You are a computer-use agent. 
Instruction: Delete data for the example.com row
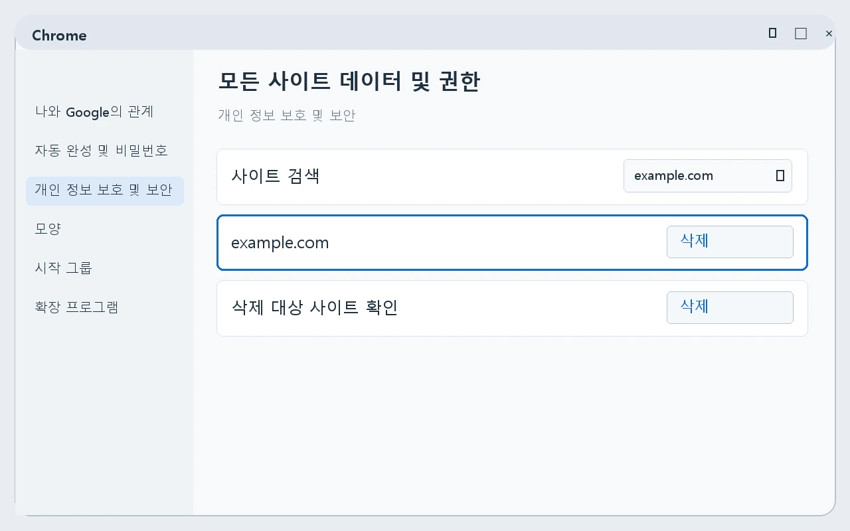click(x=730, y=242)
